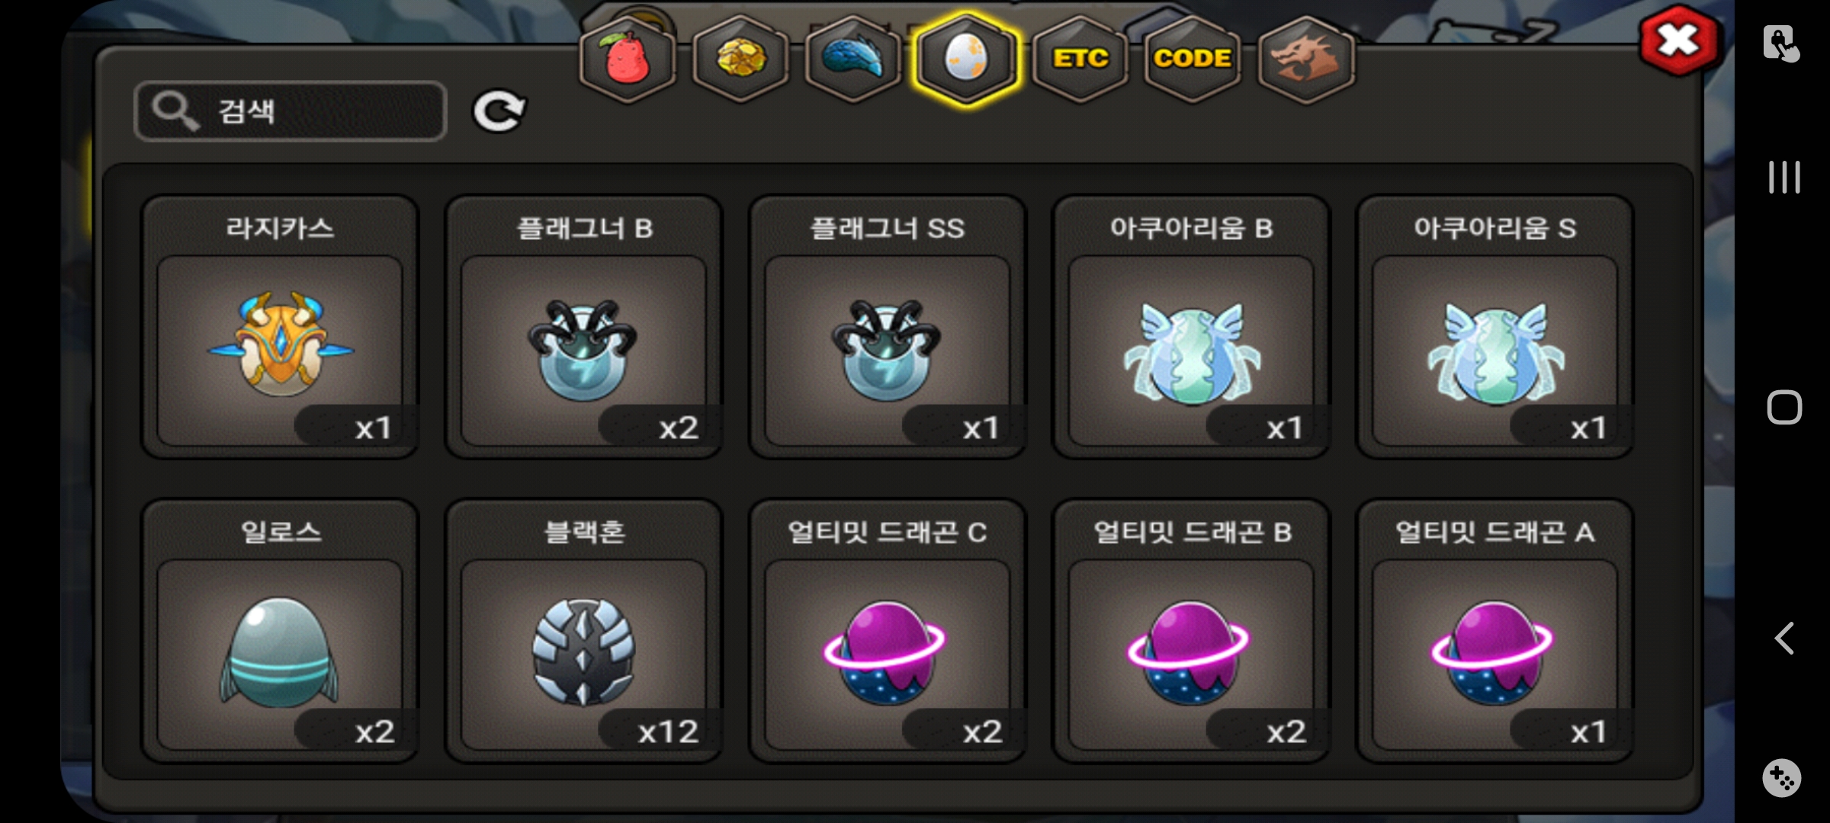Select the 블랙혼 egg stack
Image resolution: width=1830 pixels, height=823 pixels.
(584, 631)
